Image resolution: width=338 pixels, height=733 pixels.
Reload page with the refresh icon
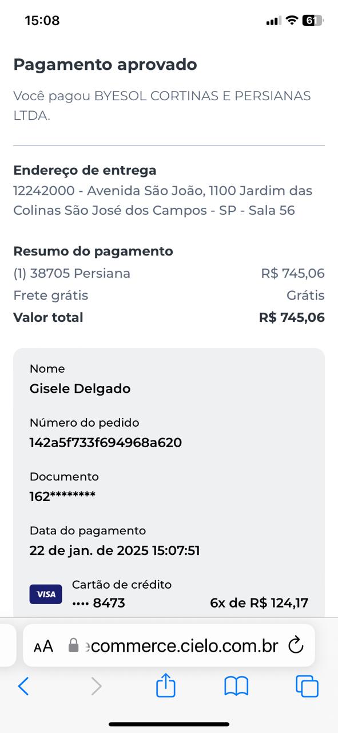[x=295, y=646]
